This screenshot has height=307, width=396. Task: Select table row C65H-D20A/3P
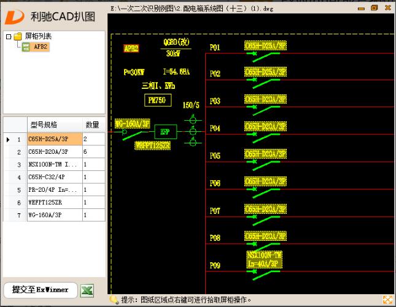click(53, 152)
